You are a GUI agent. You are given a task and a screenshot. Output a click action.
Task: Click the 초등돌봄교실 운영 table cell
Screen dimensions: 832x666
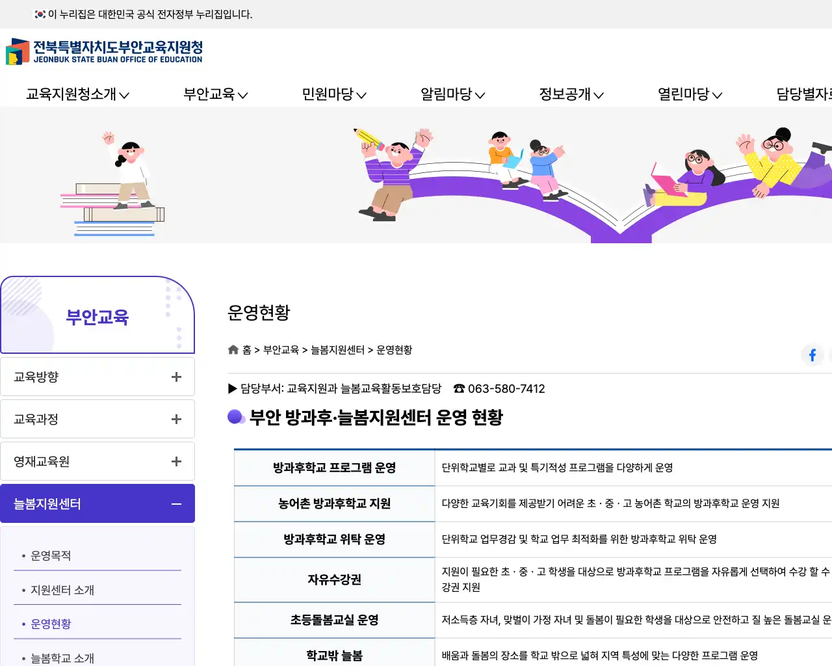(x=334, y=620)
